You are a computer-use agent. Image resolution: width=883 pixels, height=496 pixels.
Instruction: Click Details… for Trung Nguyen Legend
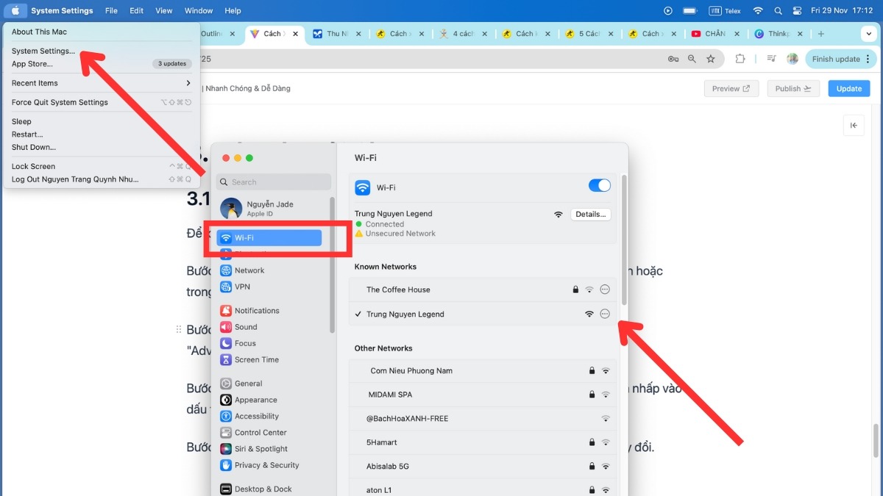pos(591,215)
